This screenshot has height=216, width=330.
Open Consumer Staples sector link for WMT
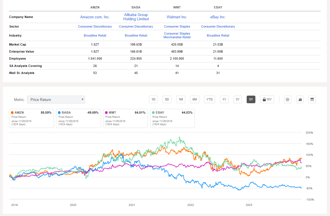(177, 26)
